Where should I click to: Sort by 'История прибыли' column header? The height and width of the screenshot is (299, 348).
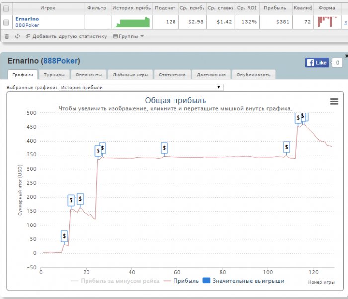tap(132, 8)
